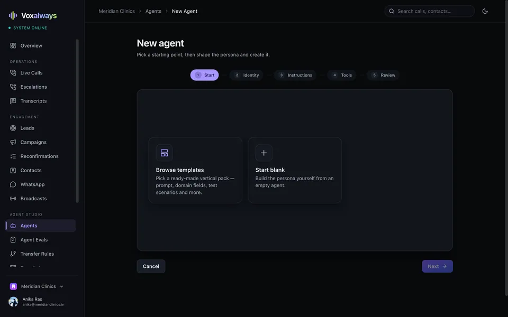
Task: Click the sidebar vertical scrollbar
Action: 77,121
